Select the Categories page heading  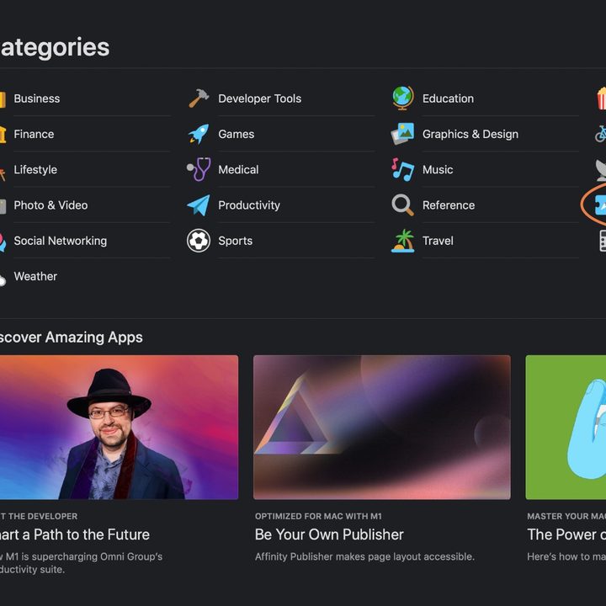[55, 47]
